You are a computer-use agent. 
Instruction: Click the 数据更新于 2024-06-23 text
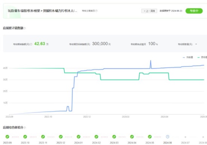click(x=171, y=11)
